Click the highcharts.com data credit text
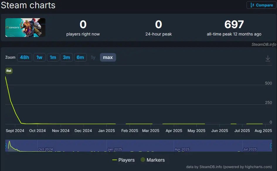Viewport: 277px width, 171px height. [229, 167]
